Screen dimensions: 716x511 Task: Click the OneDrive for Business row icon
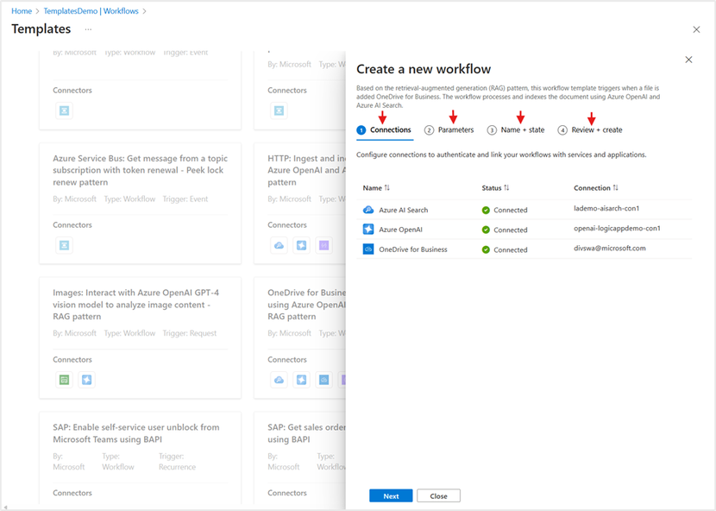pyautogui.click(x=368, y=249)
